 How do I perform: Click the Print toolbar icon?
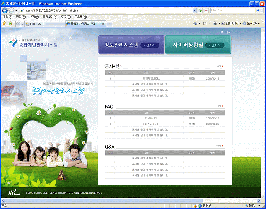[215, 23]
